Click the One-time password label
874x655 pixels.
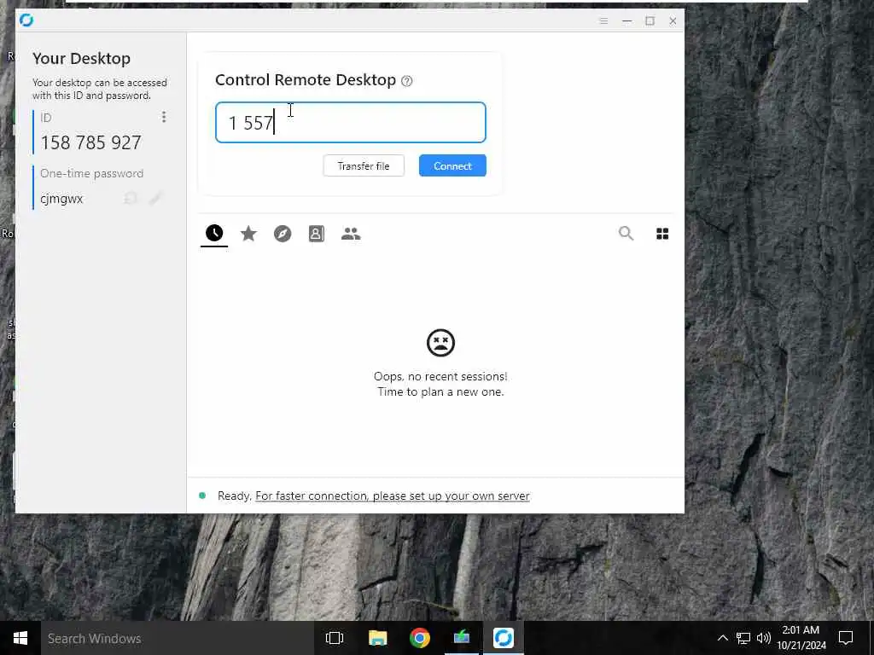[x=92, y=174]
